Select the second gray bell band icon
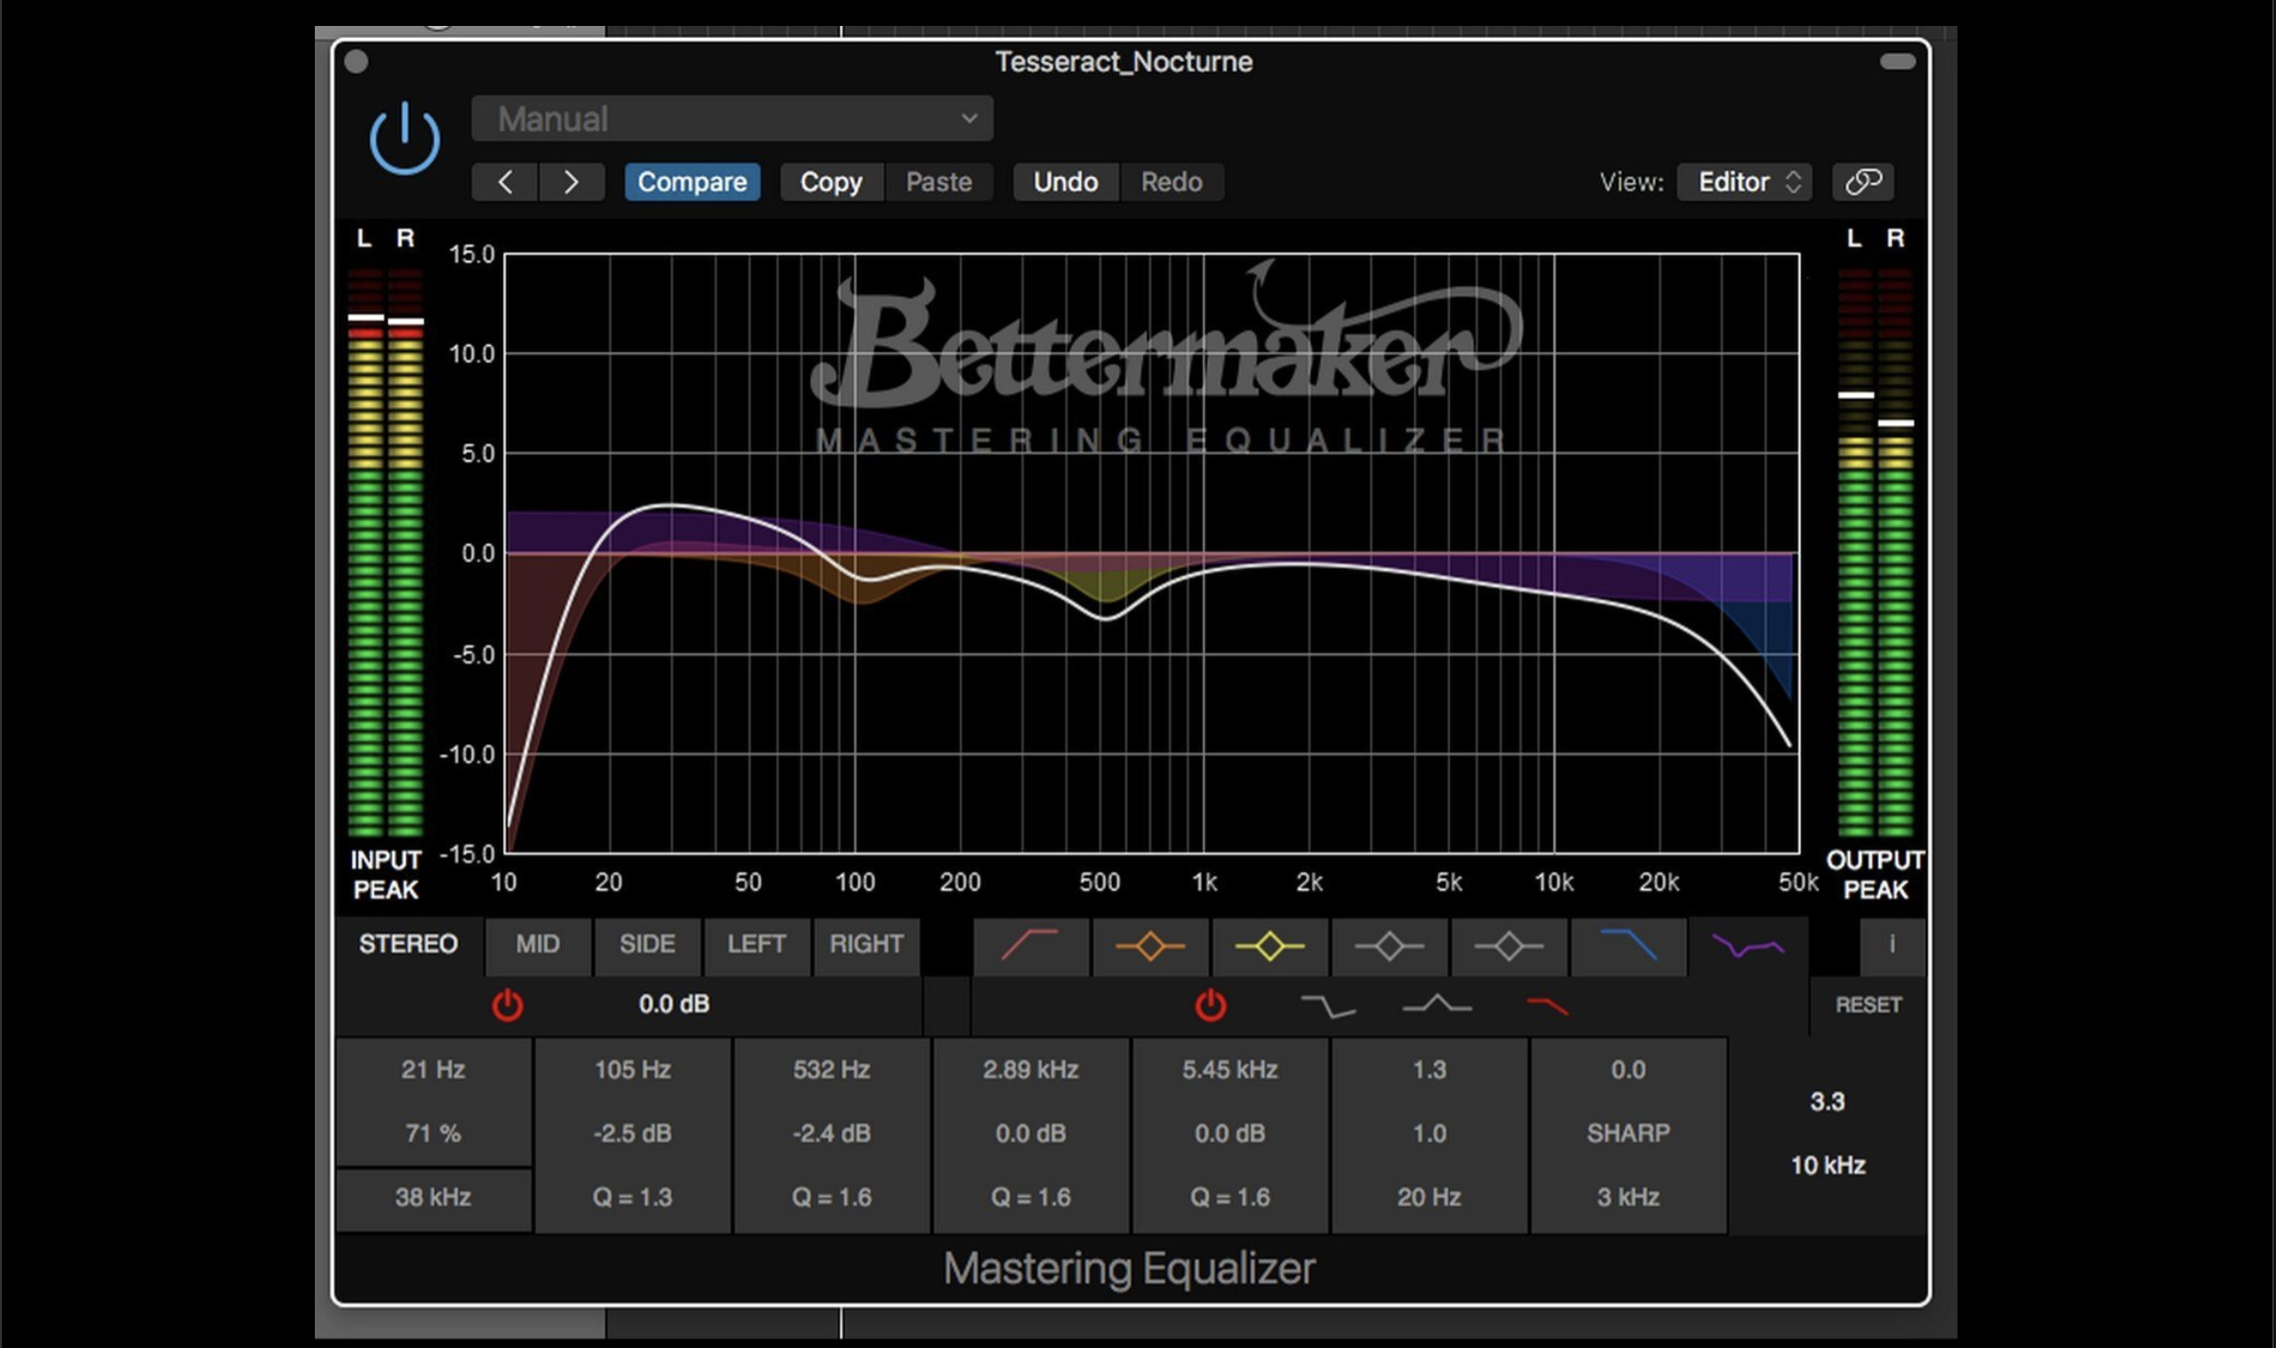Viewport: 2276px width, 1348px height. click(1508, 946)
